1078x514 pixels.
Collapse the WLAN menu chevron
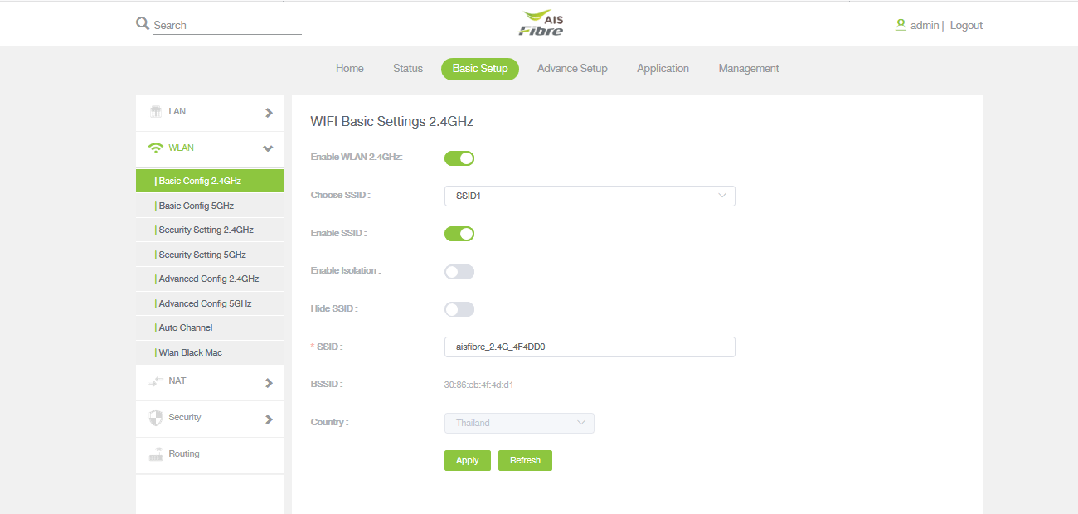pos(268,148)
